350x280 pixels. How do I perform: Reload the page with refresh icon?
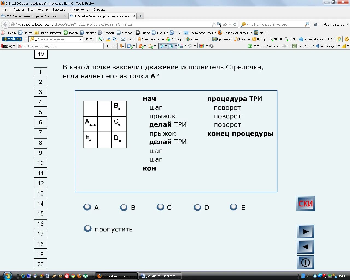click(235, 24)
